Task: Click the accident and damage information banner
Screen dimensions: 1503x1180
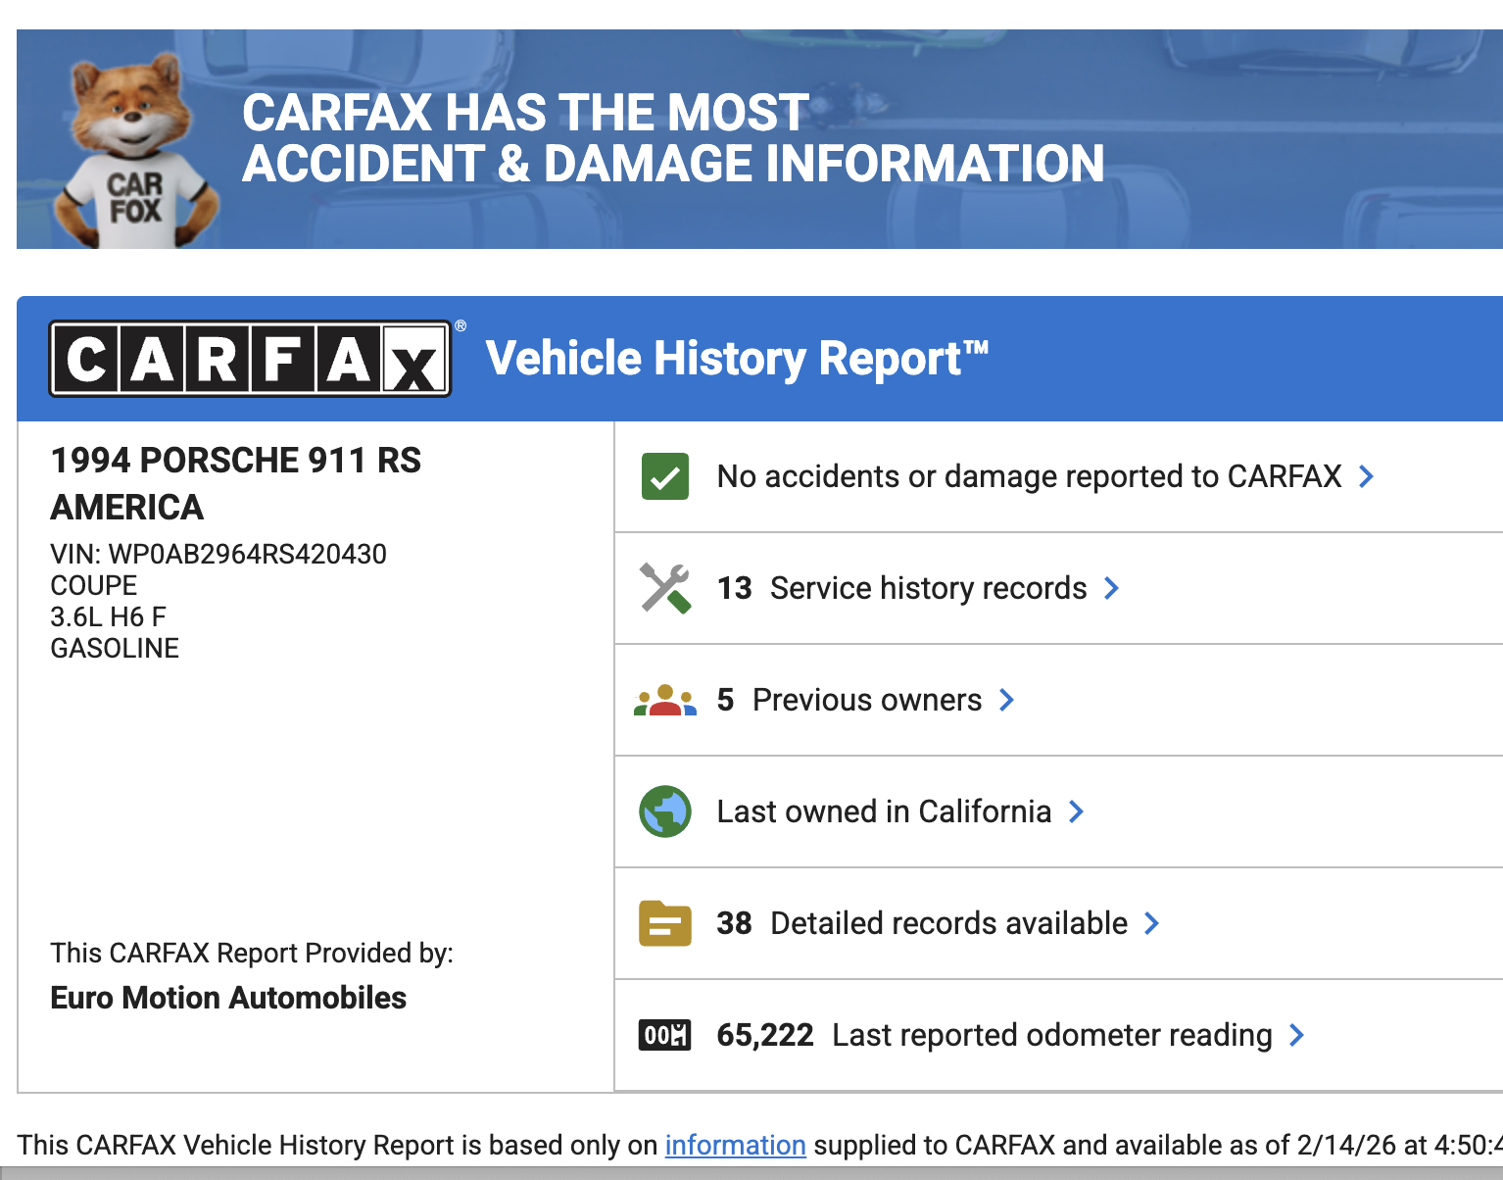Action: [673, 139]
